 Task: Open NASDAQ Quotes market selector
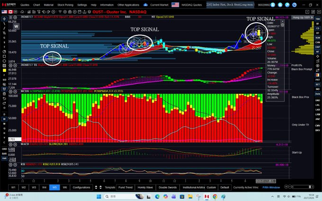click(x=192, y=5)
